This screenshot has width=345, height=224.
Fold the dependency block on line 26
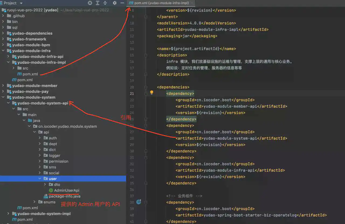click(146, 125)
